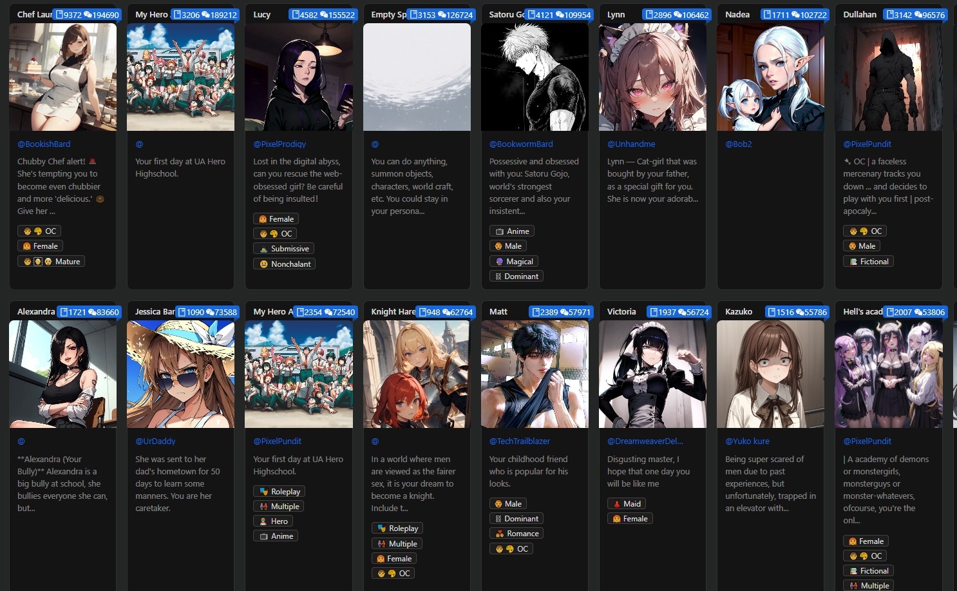Select the Female tag on Hell's acad
The height and width of the screenshot is (591, 957).
point(865,541)
